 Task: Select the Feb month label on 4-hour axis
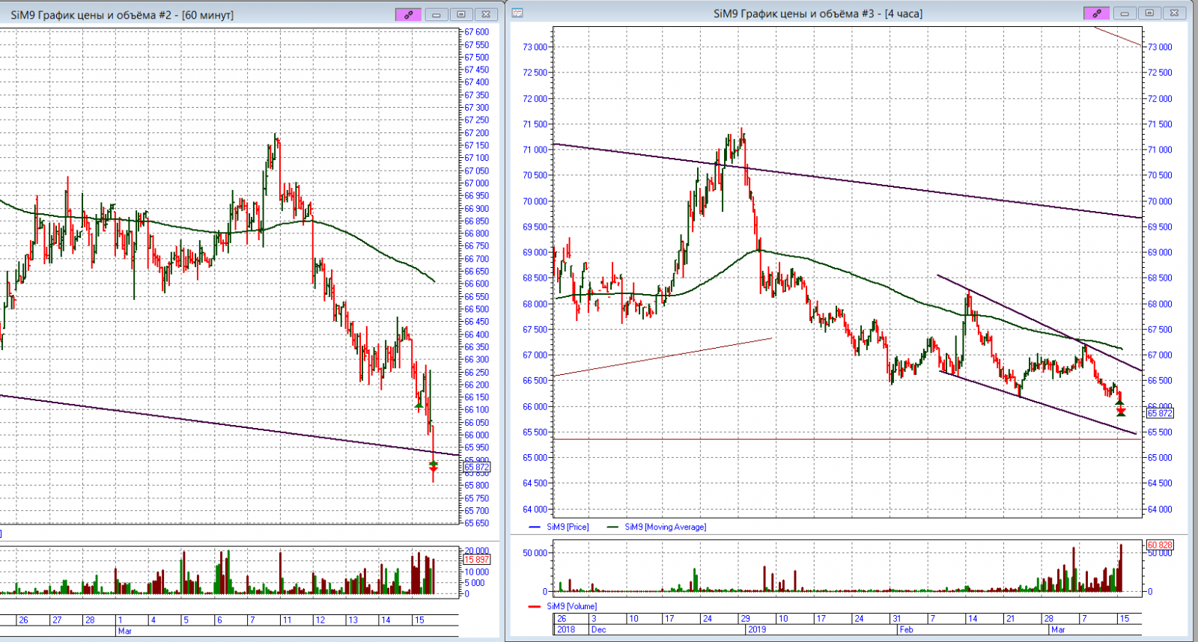click(906, 629)
